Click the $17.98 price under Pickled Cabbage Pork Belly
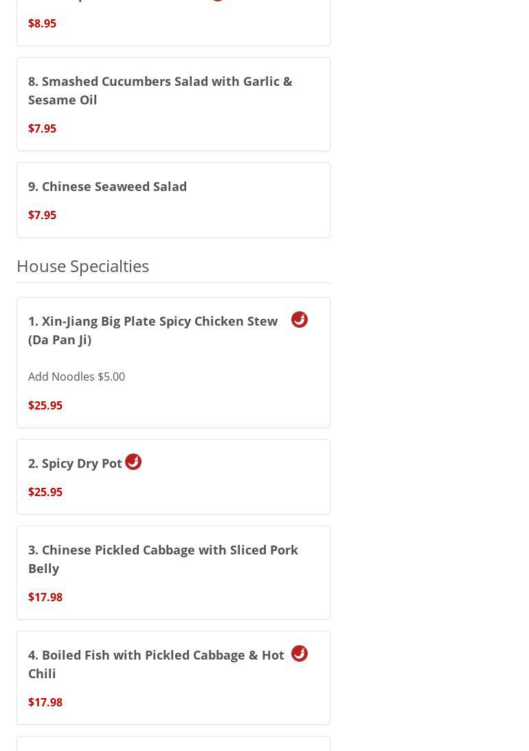 45,597
